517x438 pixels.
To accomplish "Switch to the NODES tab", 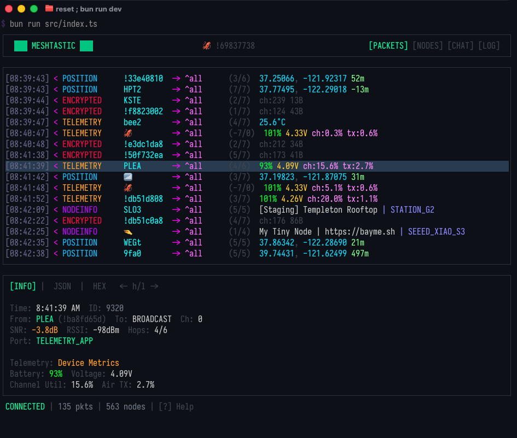I will coord(427,45).
